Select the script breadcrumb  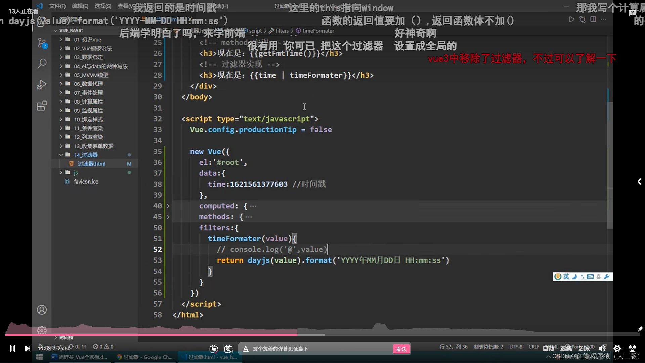255,31
